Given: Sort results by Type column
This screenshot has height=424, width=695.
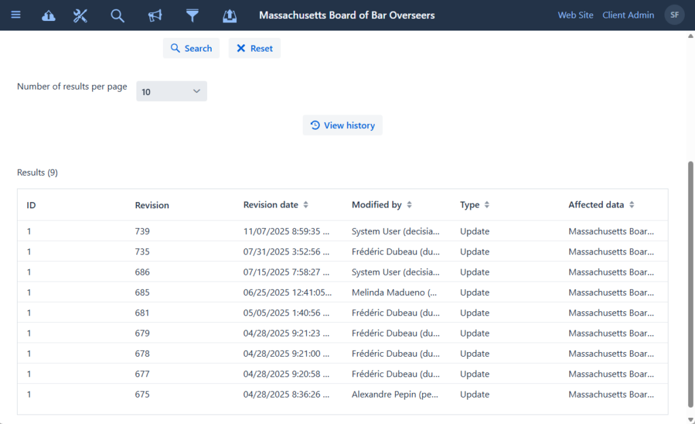Looking at the screenshot, I should click(487, 205).
